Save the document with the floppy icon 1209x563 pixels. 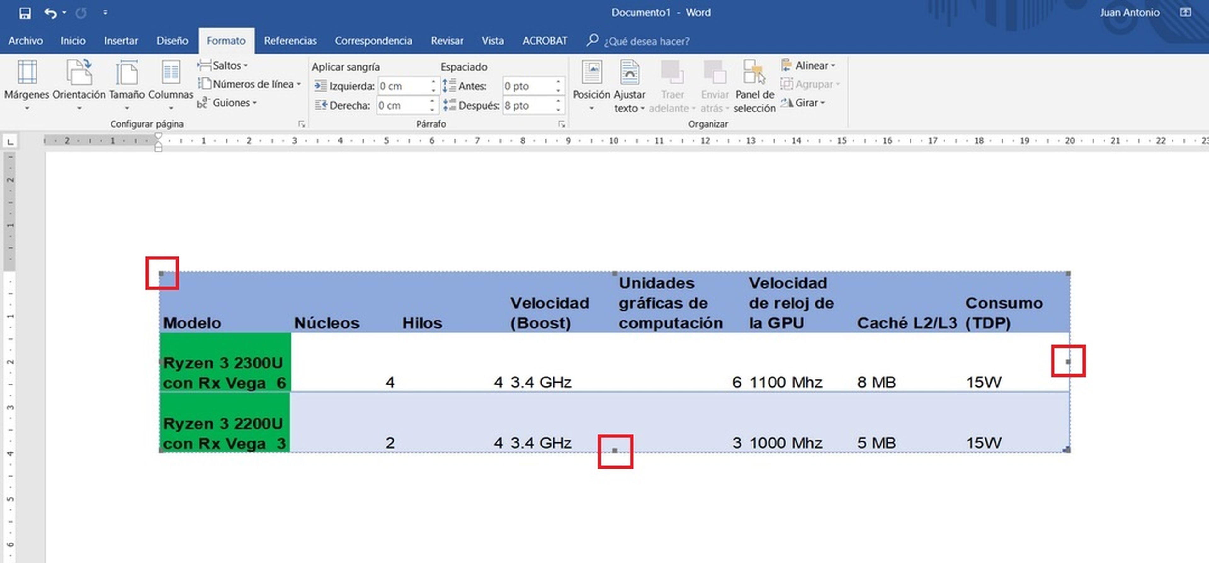click(25, 13)
